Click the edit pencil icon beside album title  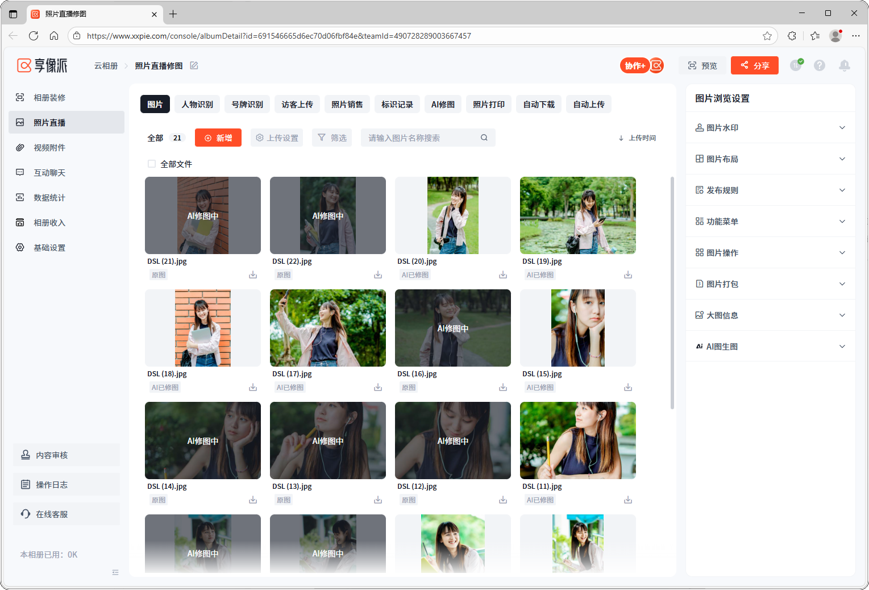(194, 66)
